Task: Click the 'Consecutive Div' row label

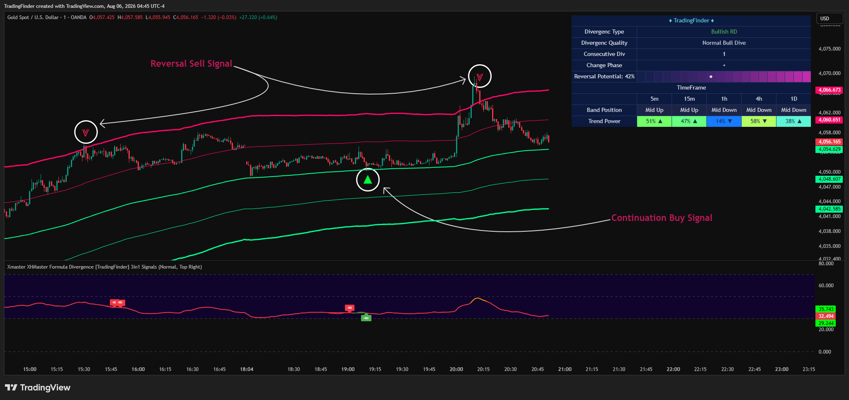Action: point(604,54)
